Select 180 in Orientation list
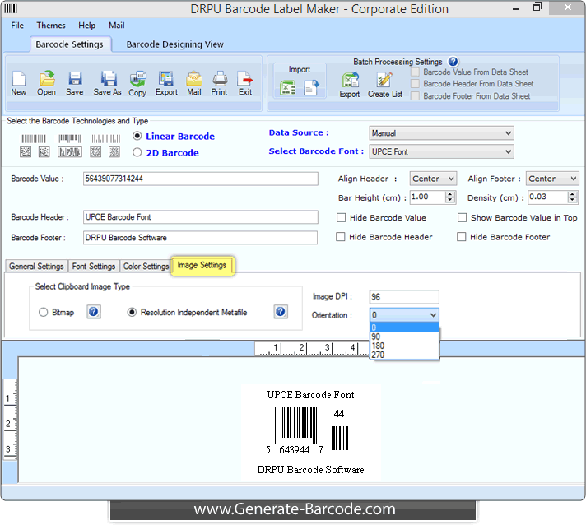Screen dimensions: 586x525 coord(404,346)
